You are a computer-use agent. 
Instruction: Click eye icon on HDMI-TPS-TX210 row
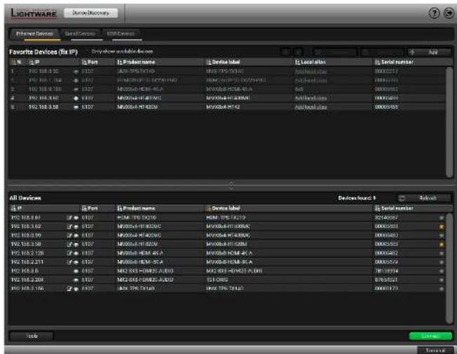pos(76,218)
